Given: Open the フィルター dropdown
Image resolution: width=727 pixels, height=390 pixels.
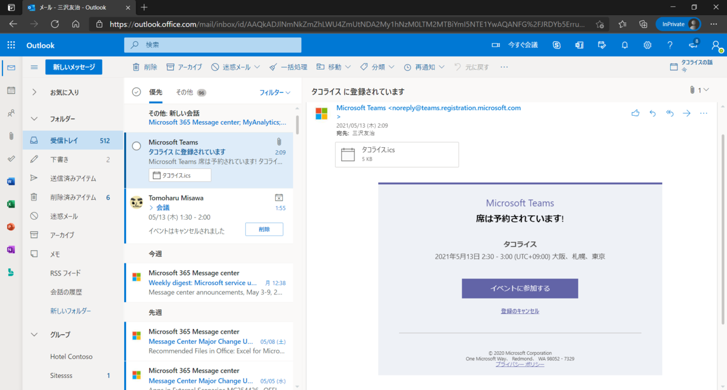Looking at the screenshot, I should click(275, 93).
